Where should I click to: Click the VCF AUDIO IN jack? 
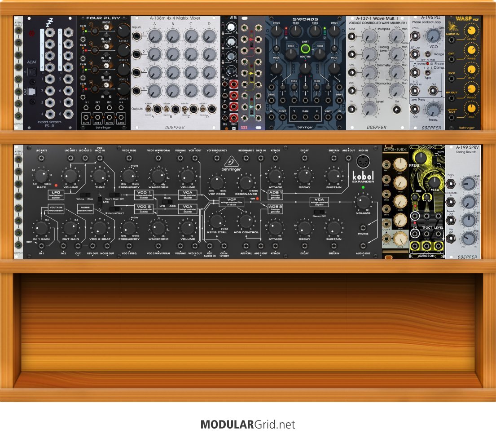[210, 246]
